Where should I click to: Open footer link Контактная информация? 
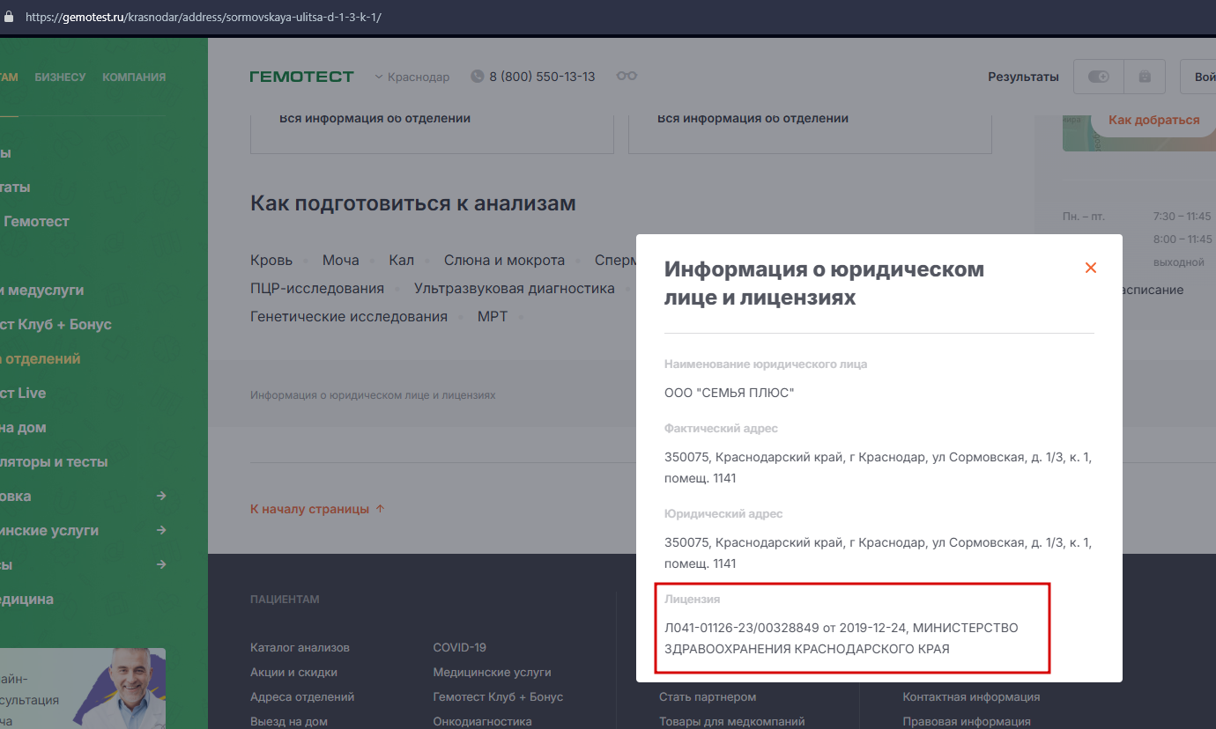pos(971,696)
